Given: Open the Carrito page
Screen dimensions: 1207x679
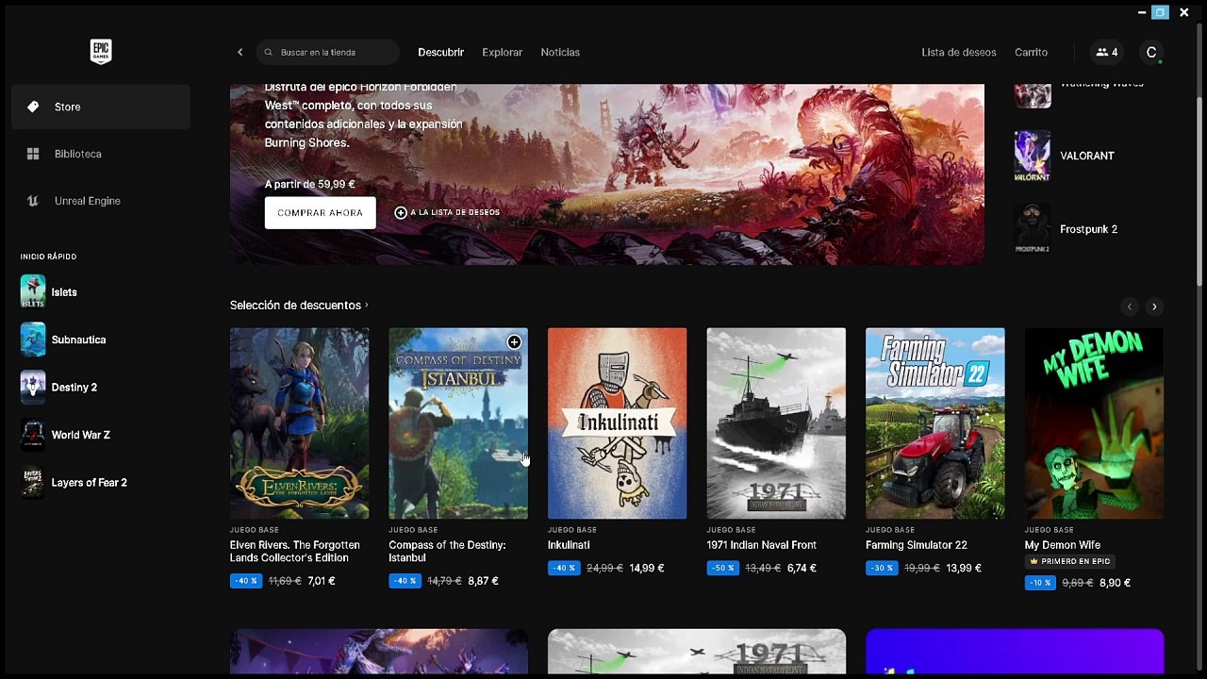Looking at the screenshot, I should [x=1031, y=52].
